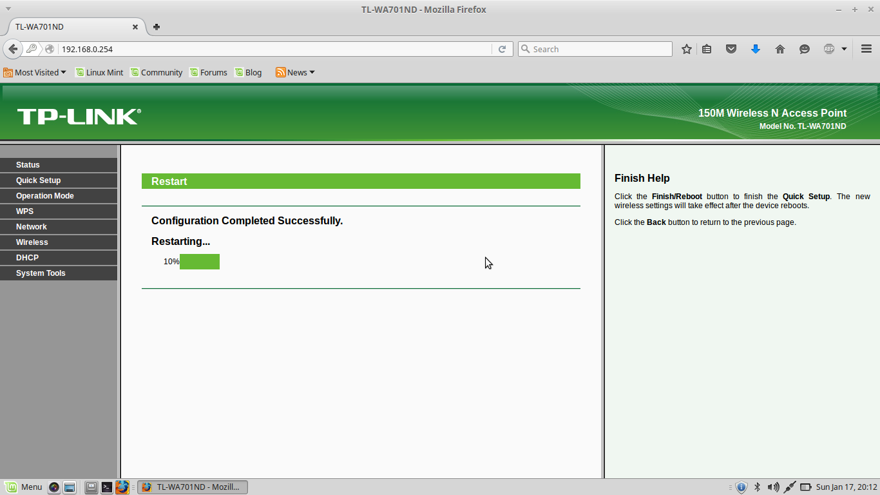Image resolution: width=880 pixels, height=495 pixels.
Task: Open the Linux Mint Menu
Action: click(24, 487)
